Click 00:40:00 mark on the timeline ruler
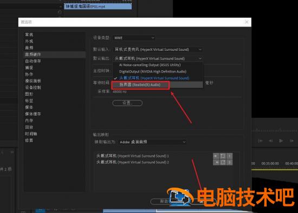The height and width of the screenshot is (213, 298). point(291,163)
